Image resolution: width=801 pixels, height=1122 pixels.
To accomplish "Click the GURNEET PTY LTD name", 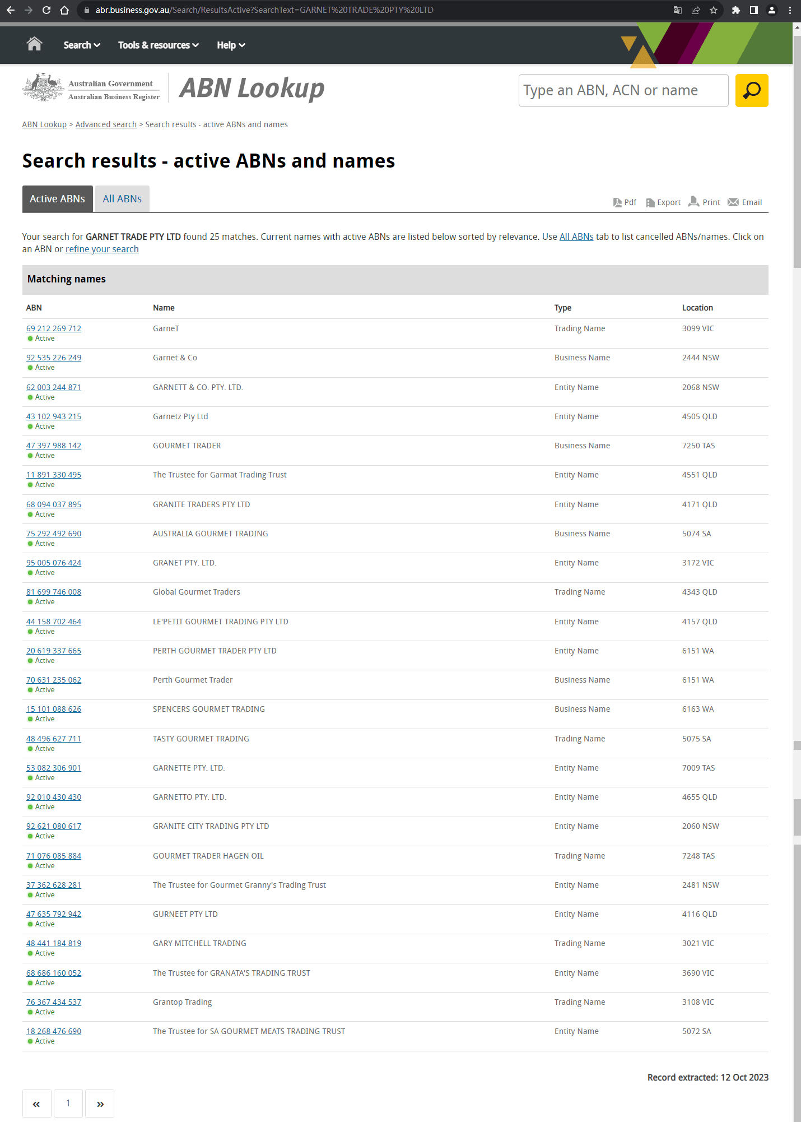I will pos(185,914).
